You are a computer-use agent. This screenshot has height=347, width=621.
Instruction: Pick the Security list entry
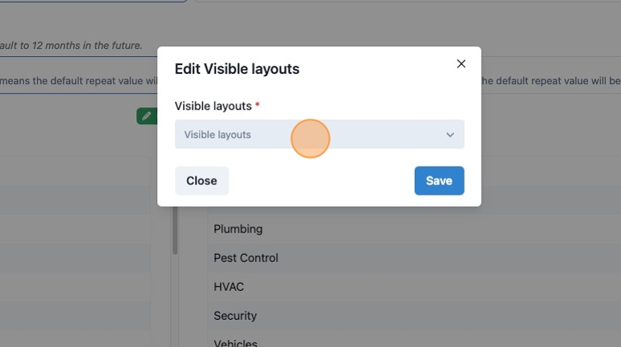point(235,316)
